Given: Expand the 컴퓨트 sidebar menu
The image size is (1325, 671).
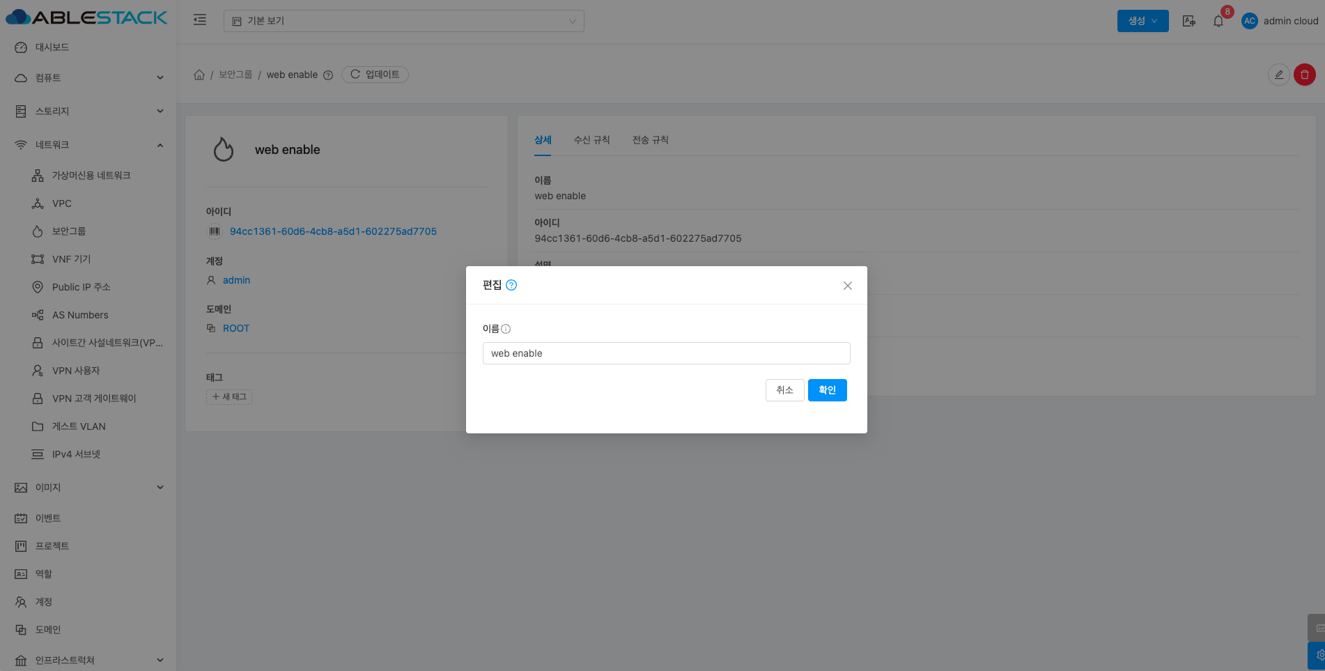Looking at the screenshot, I should 88,78.
